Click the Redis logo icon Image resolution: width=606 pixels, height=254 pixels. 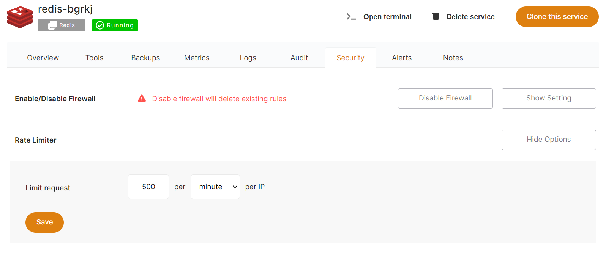pos(20,17)
